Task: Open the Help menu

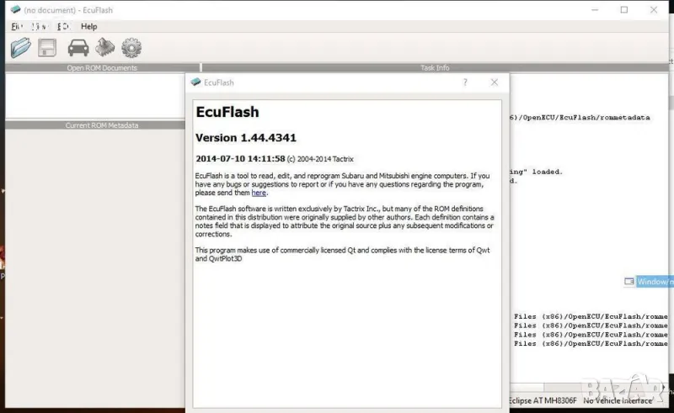Action: click(88, 27)
